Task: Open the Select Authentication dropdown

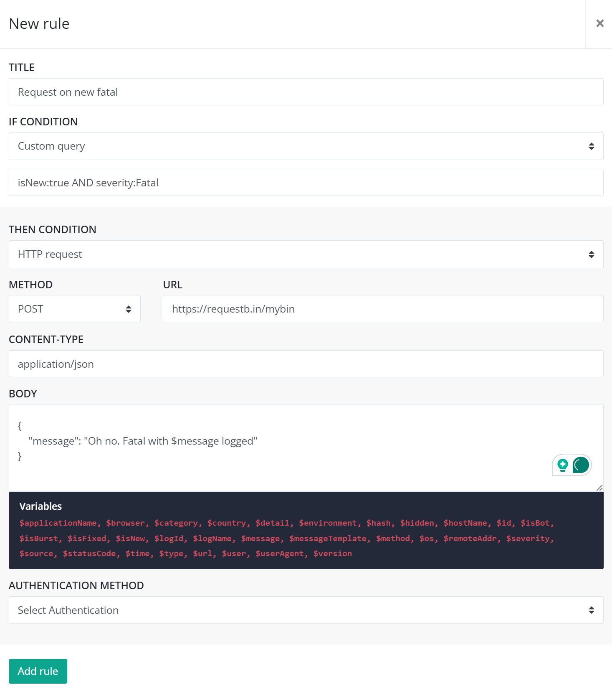Action: (306, 610)
